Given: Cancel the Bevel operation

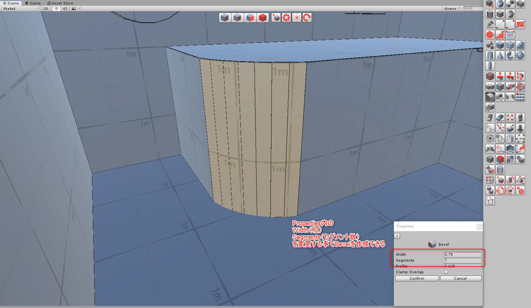Looking at the screenshot, I should tap(461, 278).
